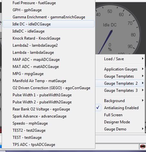The image size is (146, 152).
Task: Expand arrow beside Load / Save
Action: (142, 59)
